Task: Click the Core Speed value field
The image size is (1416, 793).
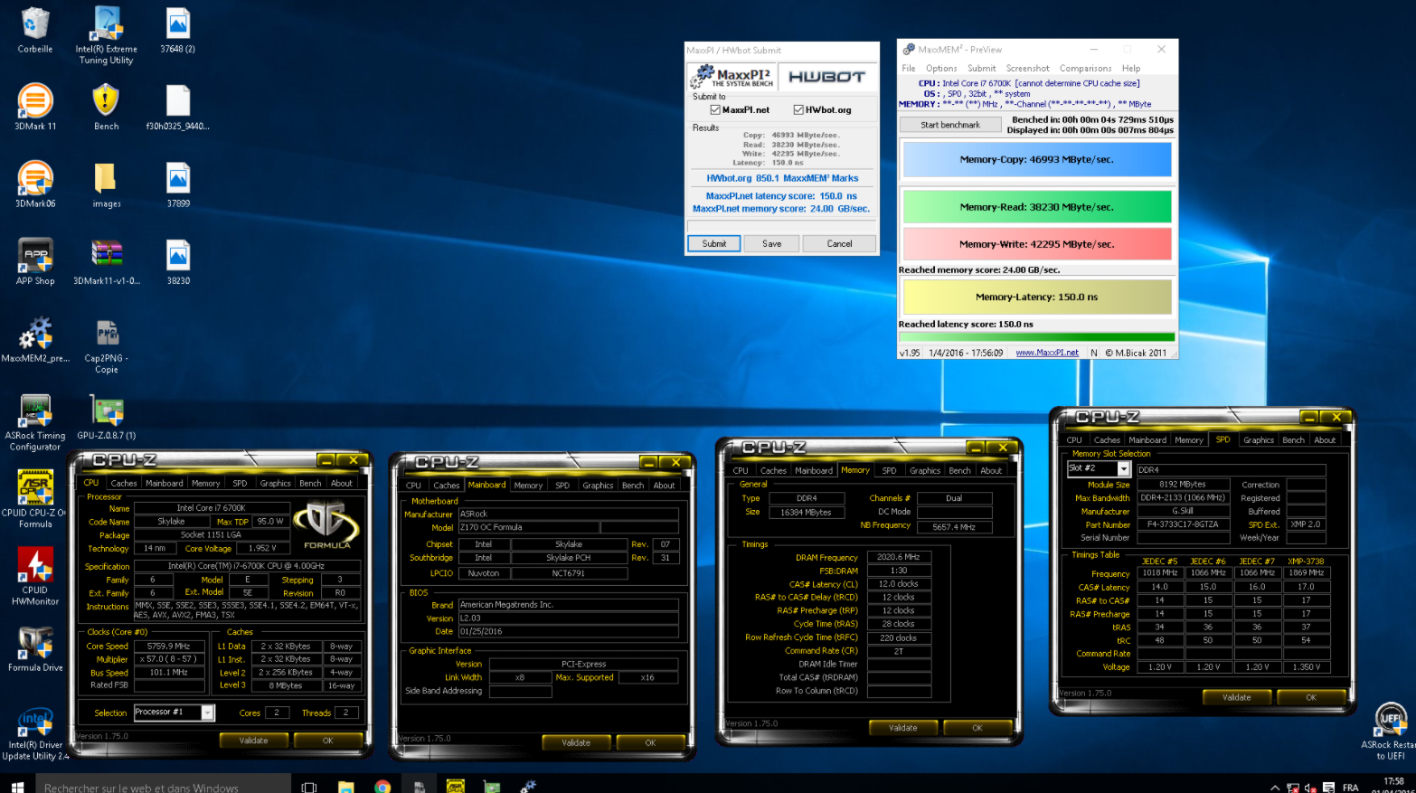Action: pos(169,646)
